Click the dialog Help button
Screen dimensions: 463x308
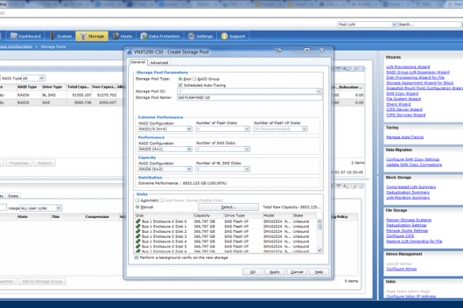click(x=319, y=272)
